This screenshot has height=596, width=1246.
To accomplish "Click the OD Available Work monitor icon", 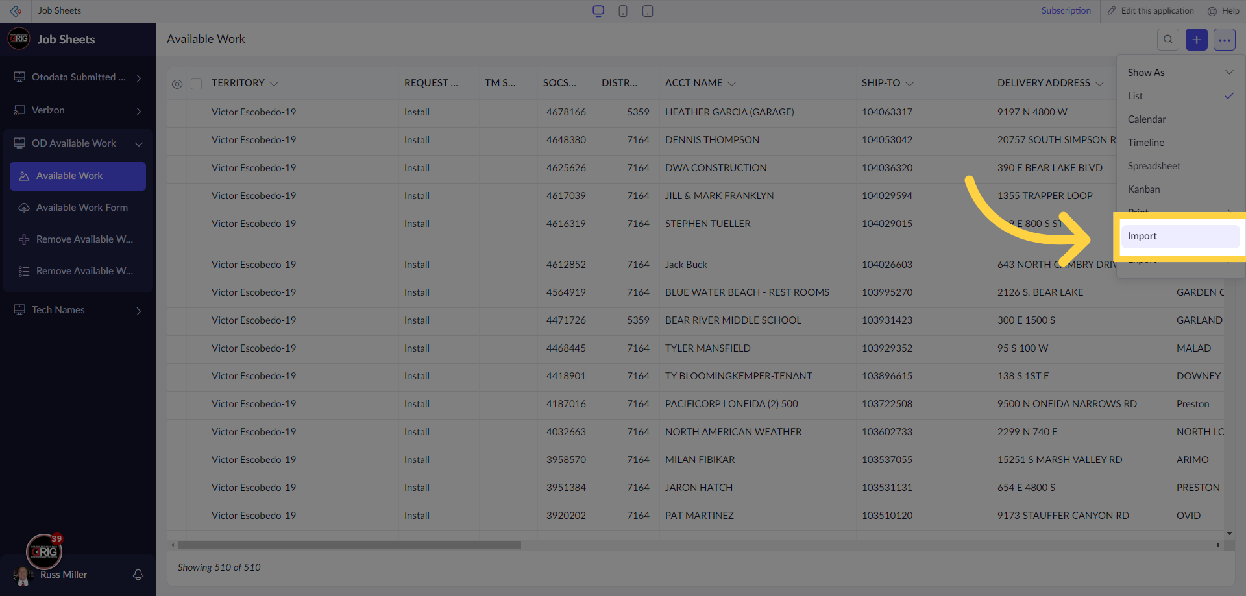I will pyautogui.click(x=19, y=143).
